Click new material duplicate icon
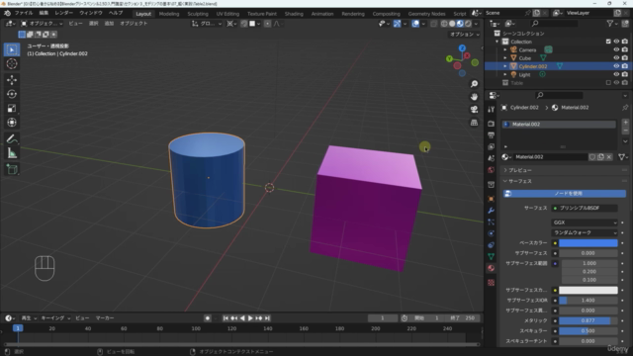 pyautogui.click(x=600, y=157)
